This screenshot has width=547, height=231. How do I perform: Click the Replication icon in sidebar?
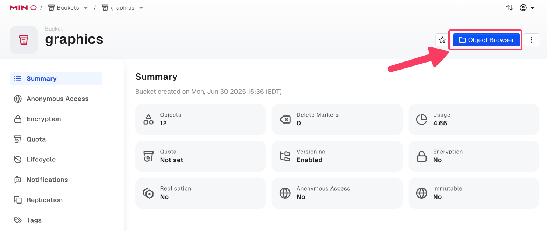pyautogui.click(x=18, y=200)
